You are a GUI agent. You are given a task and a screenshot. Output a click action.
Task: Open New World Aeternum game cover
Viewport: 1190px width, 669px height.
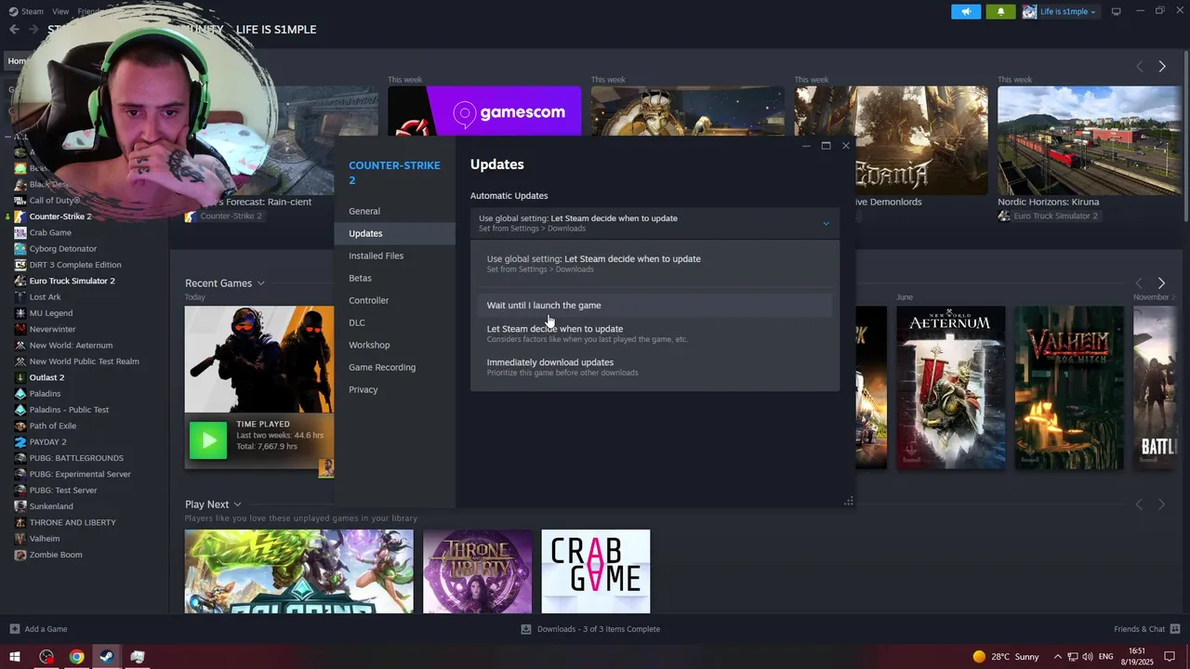(x=950, y=387)
